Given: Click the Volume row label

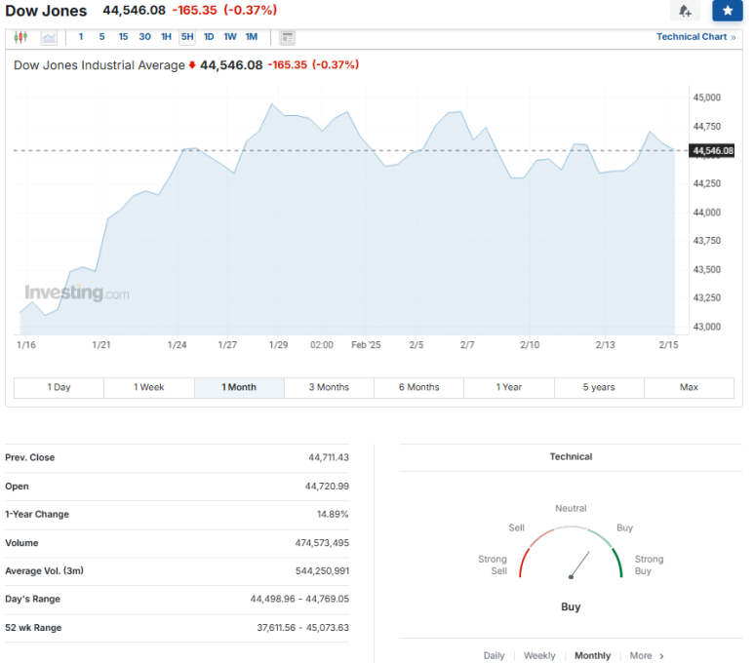Looking at the screenshot, I should point(21,543).
